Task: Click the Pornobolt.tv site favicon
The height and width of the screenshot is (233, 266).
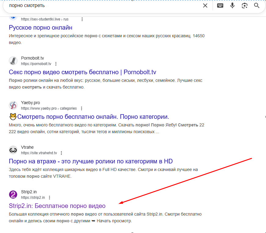Action: pos(13,61)
